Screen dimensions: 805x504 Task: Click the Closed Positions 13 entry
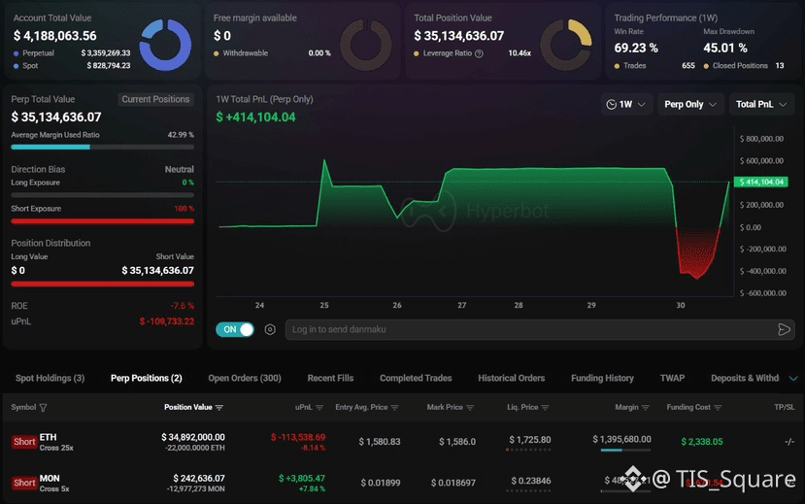[x=744, y=66]
